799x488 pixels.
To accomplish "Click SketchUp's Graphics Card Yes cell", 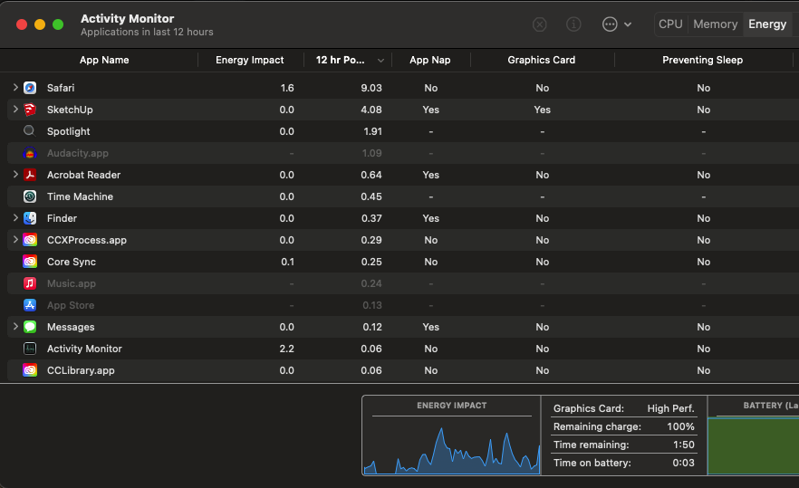I will click(542, 110).
